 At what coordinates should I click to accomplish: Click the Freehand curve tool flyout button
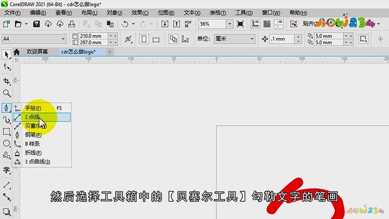point(6,108)
